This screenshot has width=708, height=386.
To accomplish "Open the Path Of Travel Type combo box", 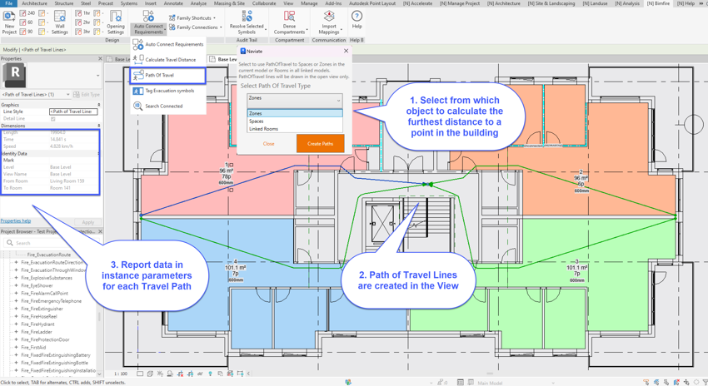I will 294,100.
